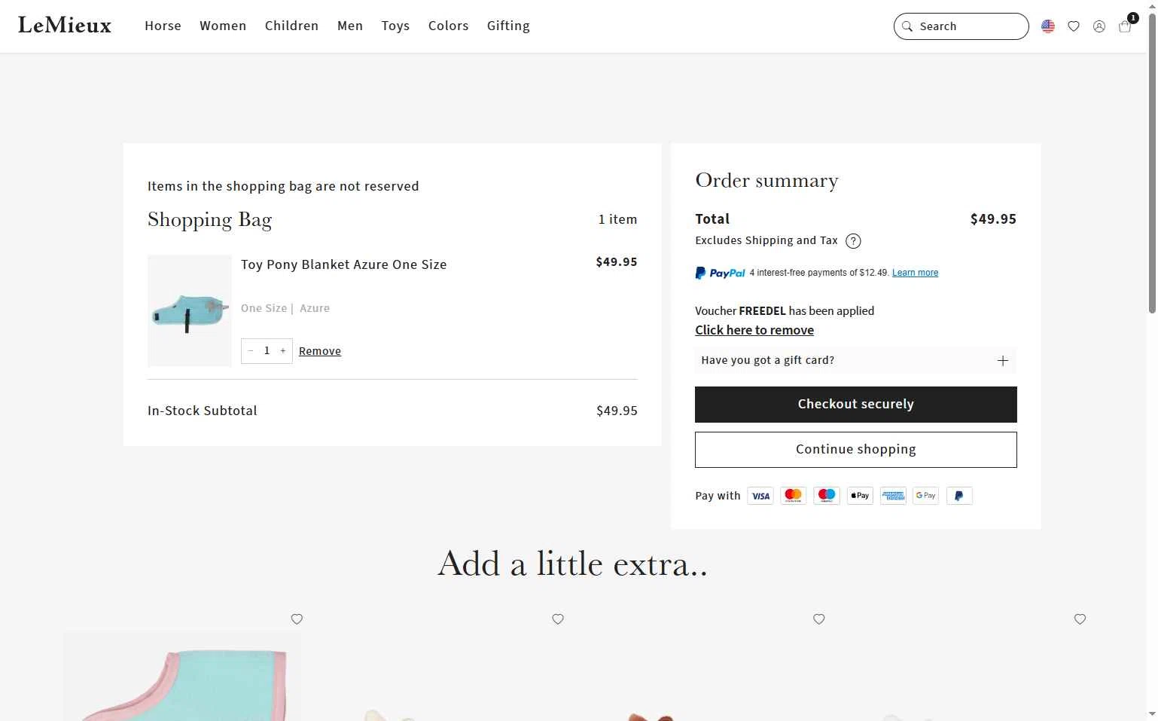Open the Colors menu
The height and width of the screenshot is (721, 1158).
(x=448, y=26)
